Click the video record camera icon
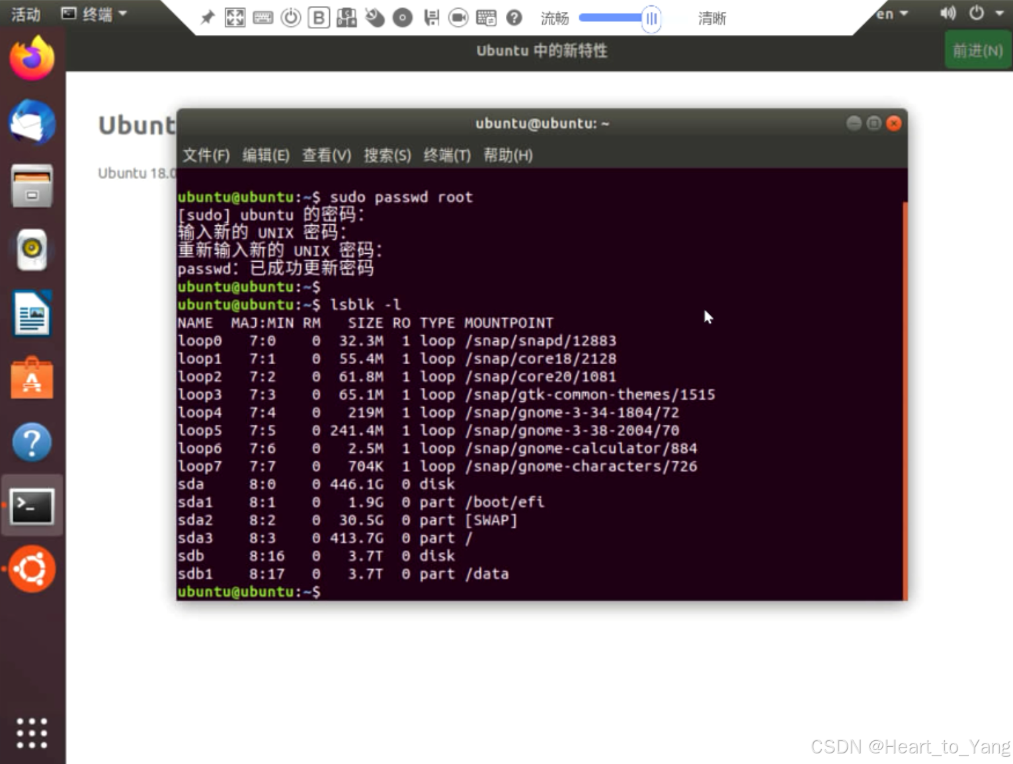 coord(458,18)
